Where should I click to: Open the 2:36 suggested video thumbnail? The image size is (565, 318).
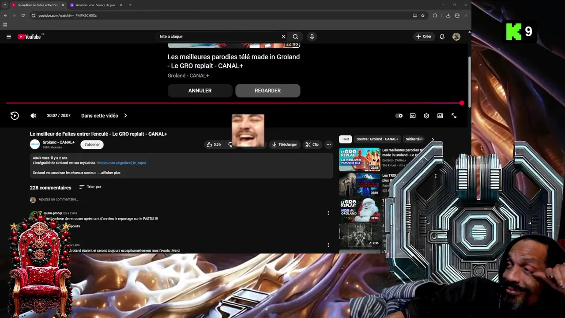point(359,235)
